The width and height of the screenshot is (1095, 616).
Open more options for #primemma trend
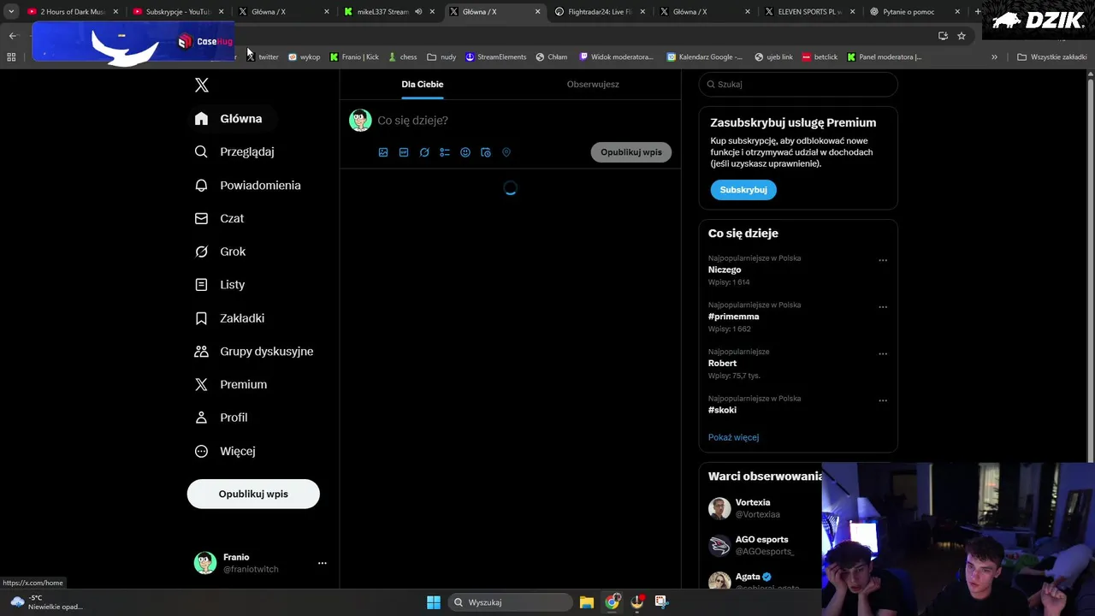point(883,307)
